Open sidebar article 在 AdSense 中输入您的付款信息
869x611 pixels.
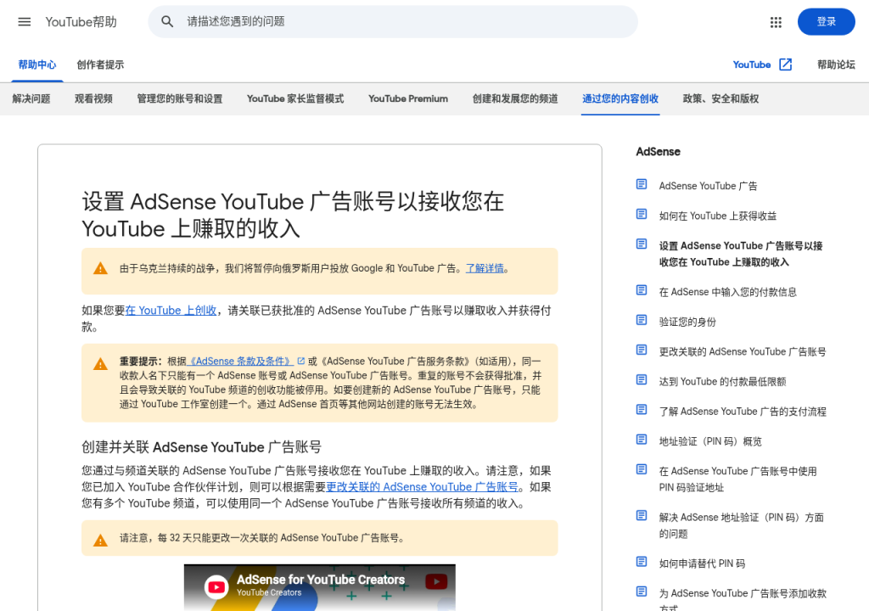click(x=727, y=292)
